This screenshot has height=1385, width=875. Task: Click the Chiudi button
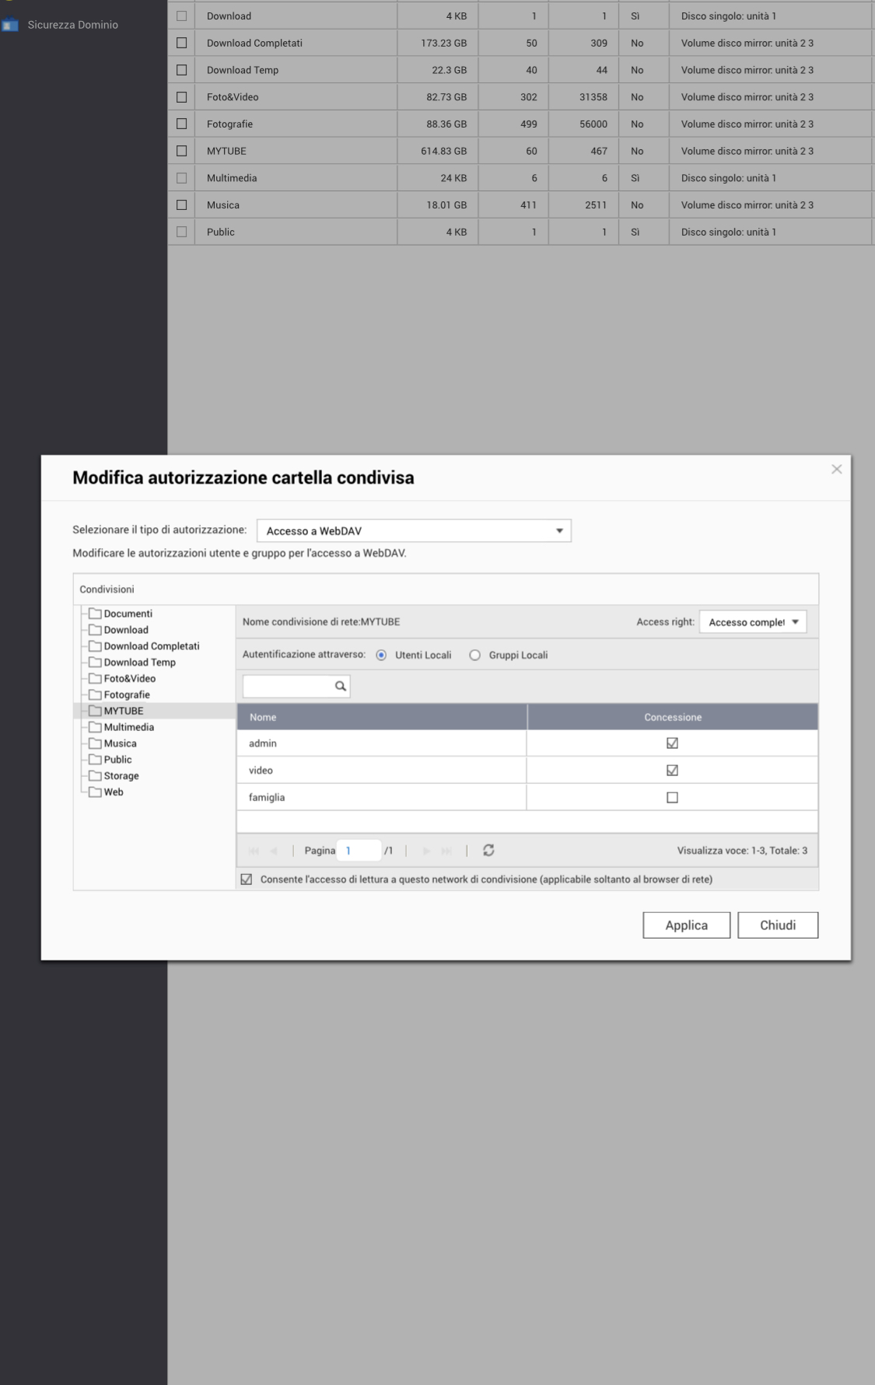tap(778, 925)
